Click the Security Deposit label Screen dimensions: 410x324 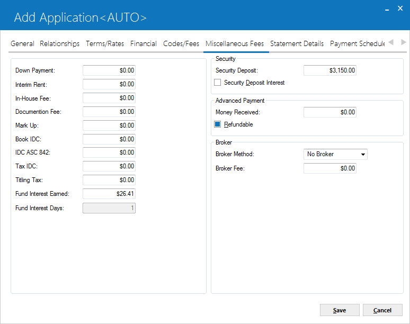coord(237,70)
